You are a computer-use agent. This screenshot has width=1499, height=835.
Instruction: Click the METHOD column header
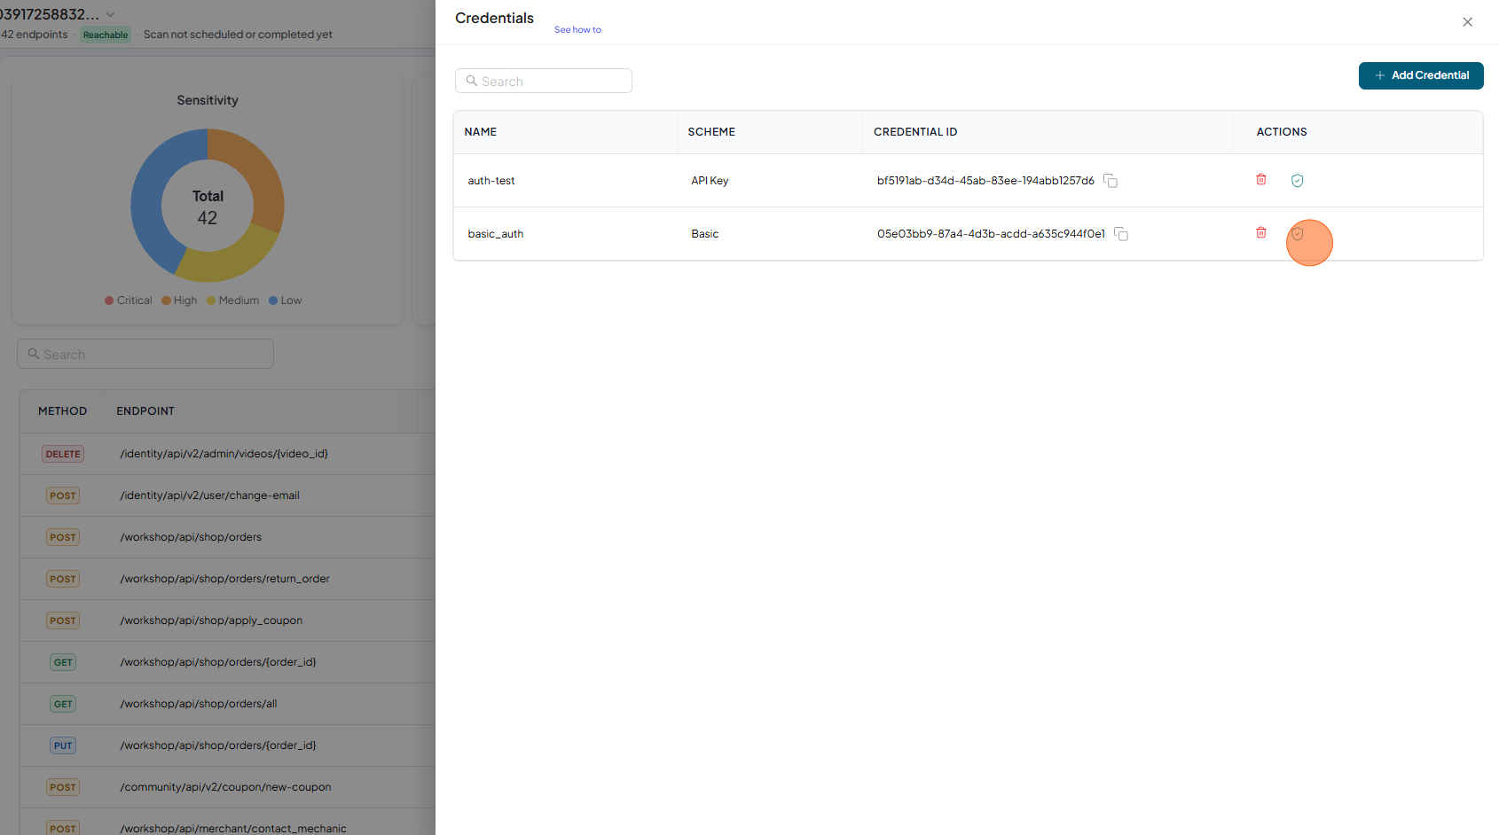(62, 411)
